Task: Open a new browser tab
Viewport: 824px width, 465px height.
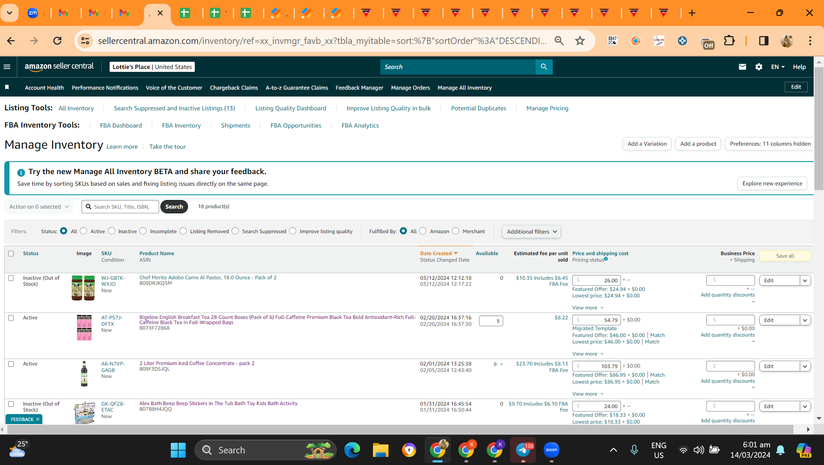Action: pos(692,13)
